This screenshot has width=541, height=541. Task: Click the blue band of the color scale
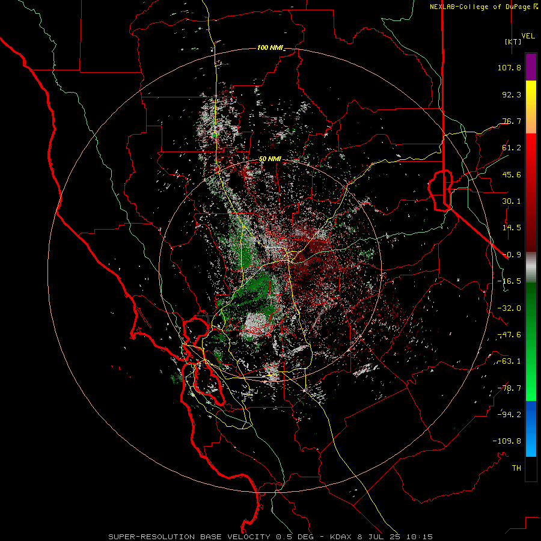tap(531, 429)
